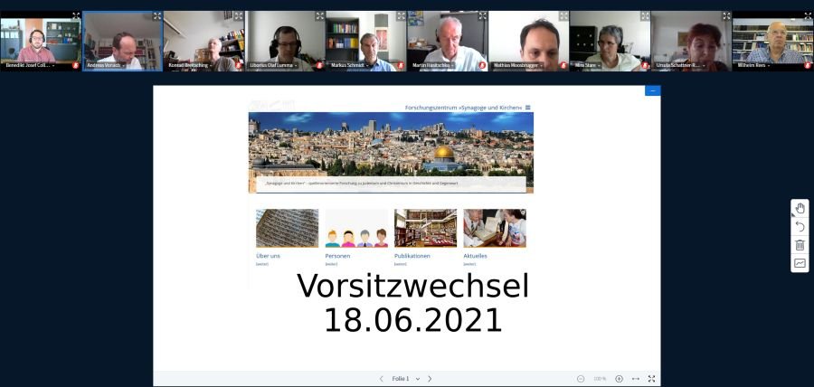Go to the next slide
Screen dimensions: 814x387
click(430, 379)
